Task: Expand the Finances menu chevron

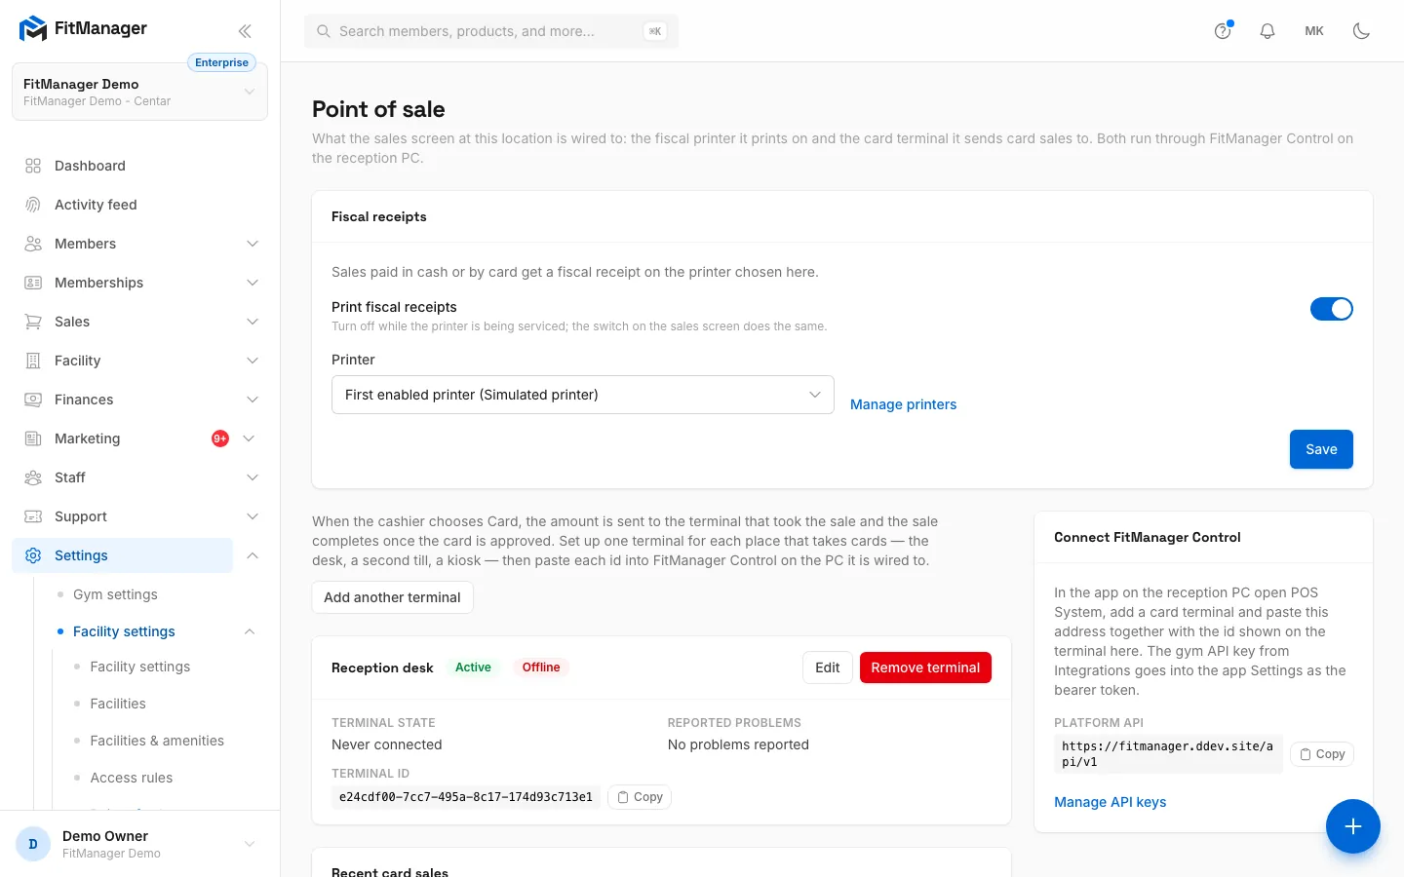Action: coord(253,400)
